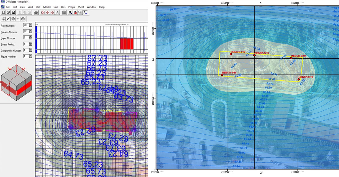Click the Copy toolbar icon
This screenshot has height=177, width=339.
pyautogui.click(x=25, y=12)
